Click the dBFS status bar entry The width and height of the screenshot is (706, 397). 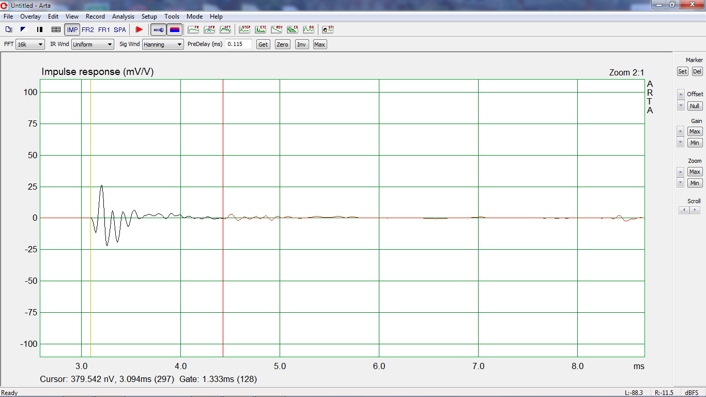pos(692,393)
